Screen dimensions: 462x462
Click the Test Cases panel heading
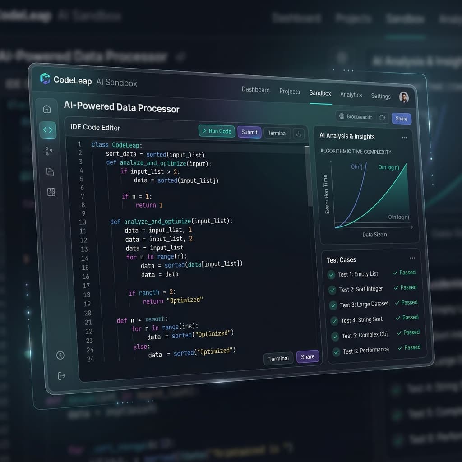tap(341, 260)
